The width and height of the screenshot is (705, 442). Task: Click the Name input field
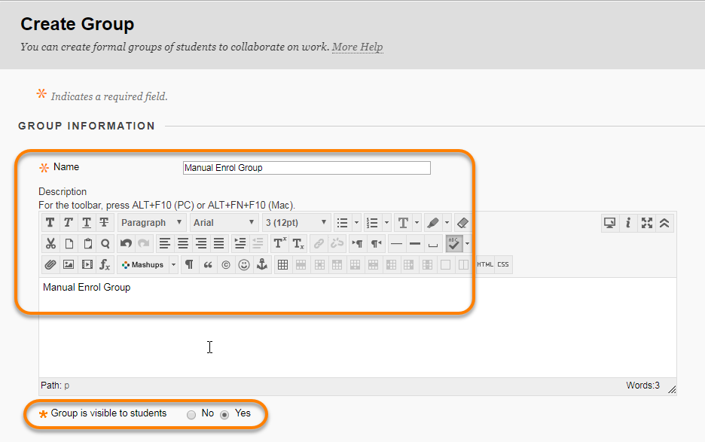(x=307, y=168)
